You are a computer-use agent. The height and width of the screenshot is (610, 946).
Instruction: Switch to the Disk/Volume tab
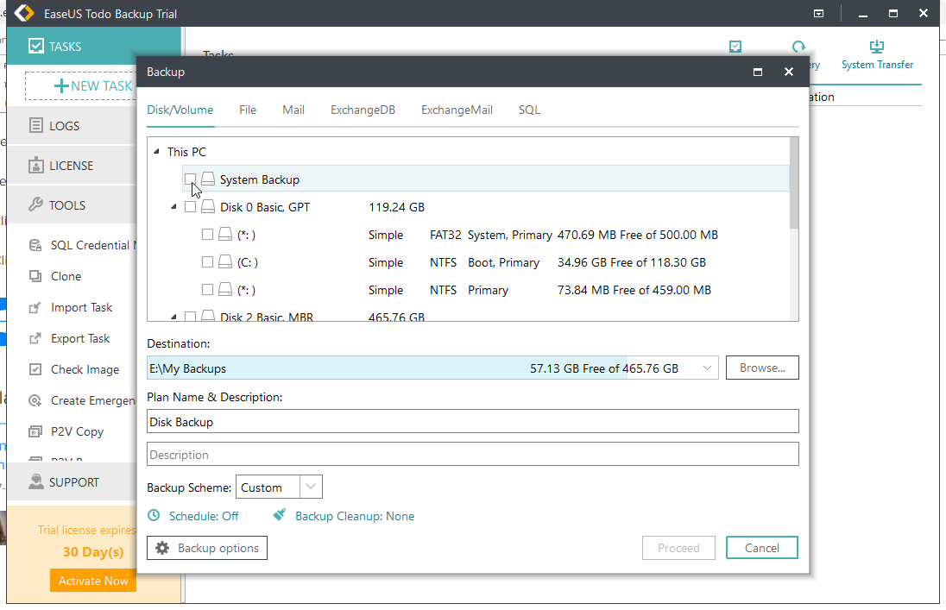(x=180, y=110)
